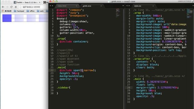Select the Toolkit — Susy Chrome tab
The height and width of the screenshot is (109, 194).
click(x=27, y=2)
